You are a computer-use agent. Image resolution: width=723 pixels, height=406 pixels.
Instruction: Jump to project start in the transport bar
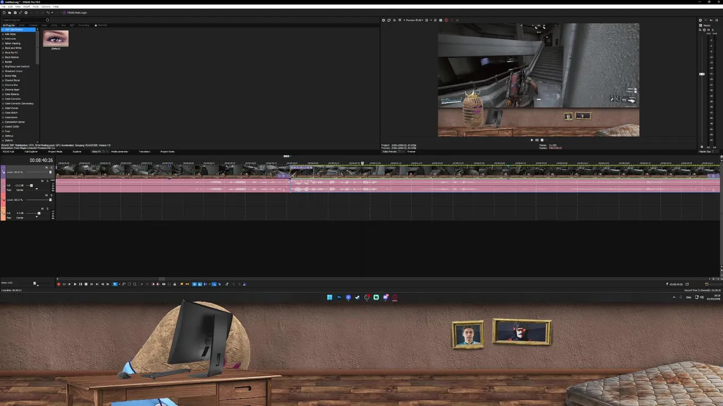pyautogui.click(x=92, y=284)
